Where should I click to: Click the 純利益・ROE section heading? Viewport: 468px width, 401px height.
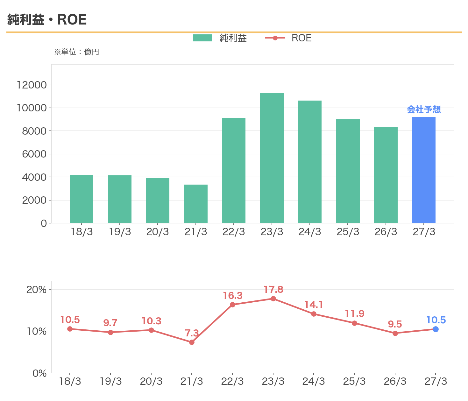click(x=47, y=20)
